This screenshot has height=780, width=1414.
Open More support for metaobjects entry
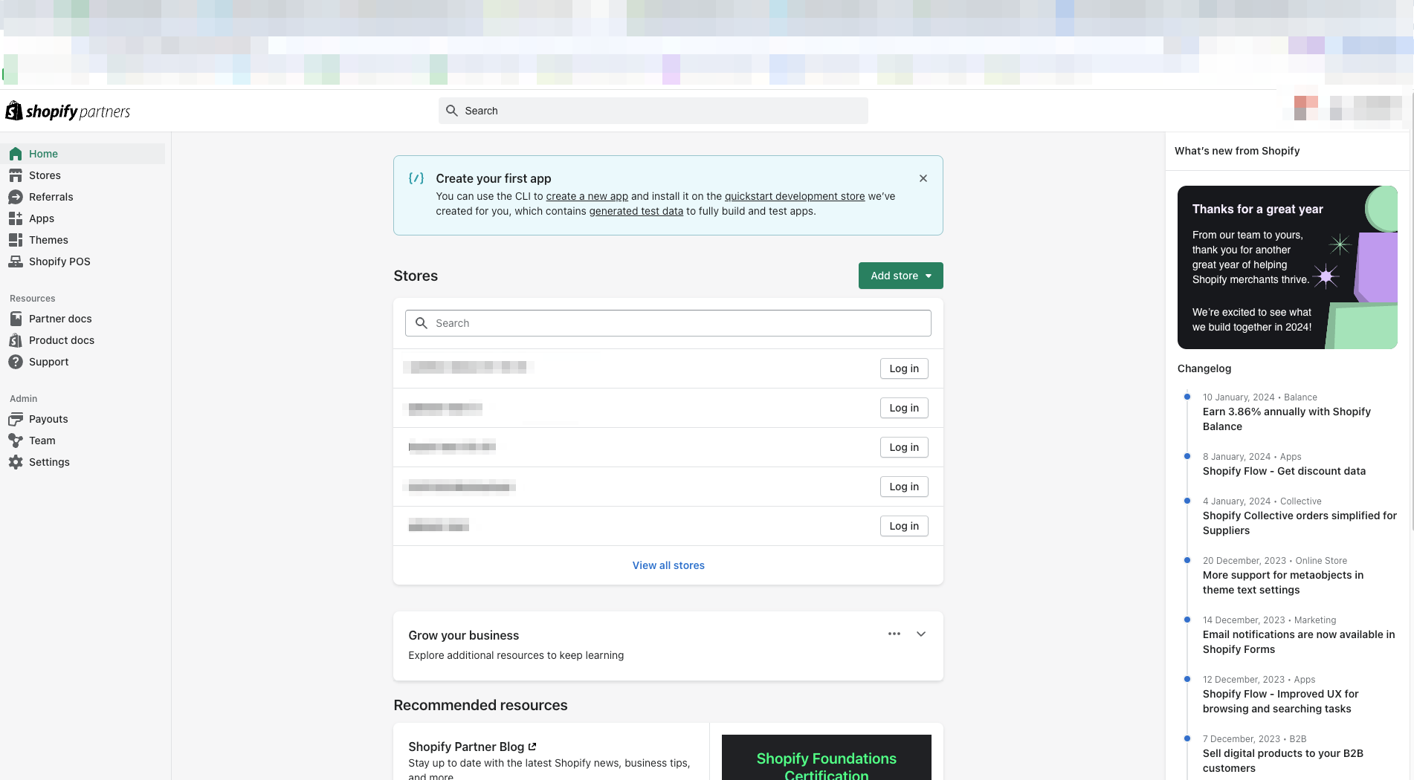point(1283,582)
